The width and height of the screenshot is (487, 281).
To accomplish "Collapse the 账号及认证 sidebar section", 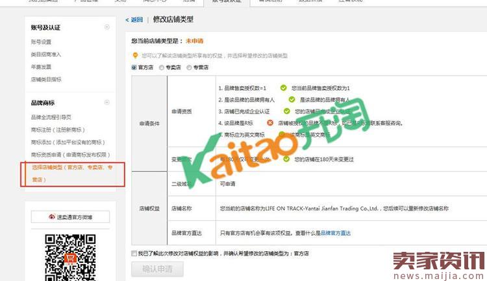I will (107, 27).
